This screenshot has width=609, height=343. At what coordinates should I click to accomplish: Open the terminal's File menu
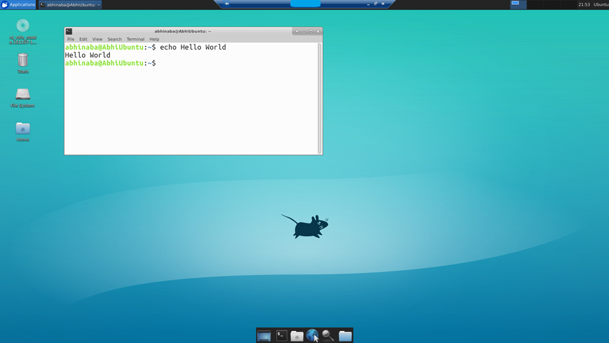pyautogui.click(x=71, y=39)
